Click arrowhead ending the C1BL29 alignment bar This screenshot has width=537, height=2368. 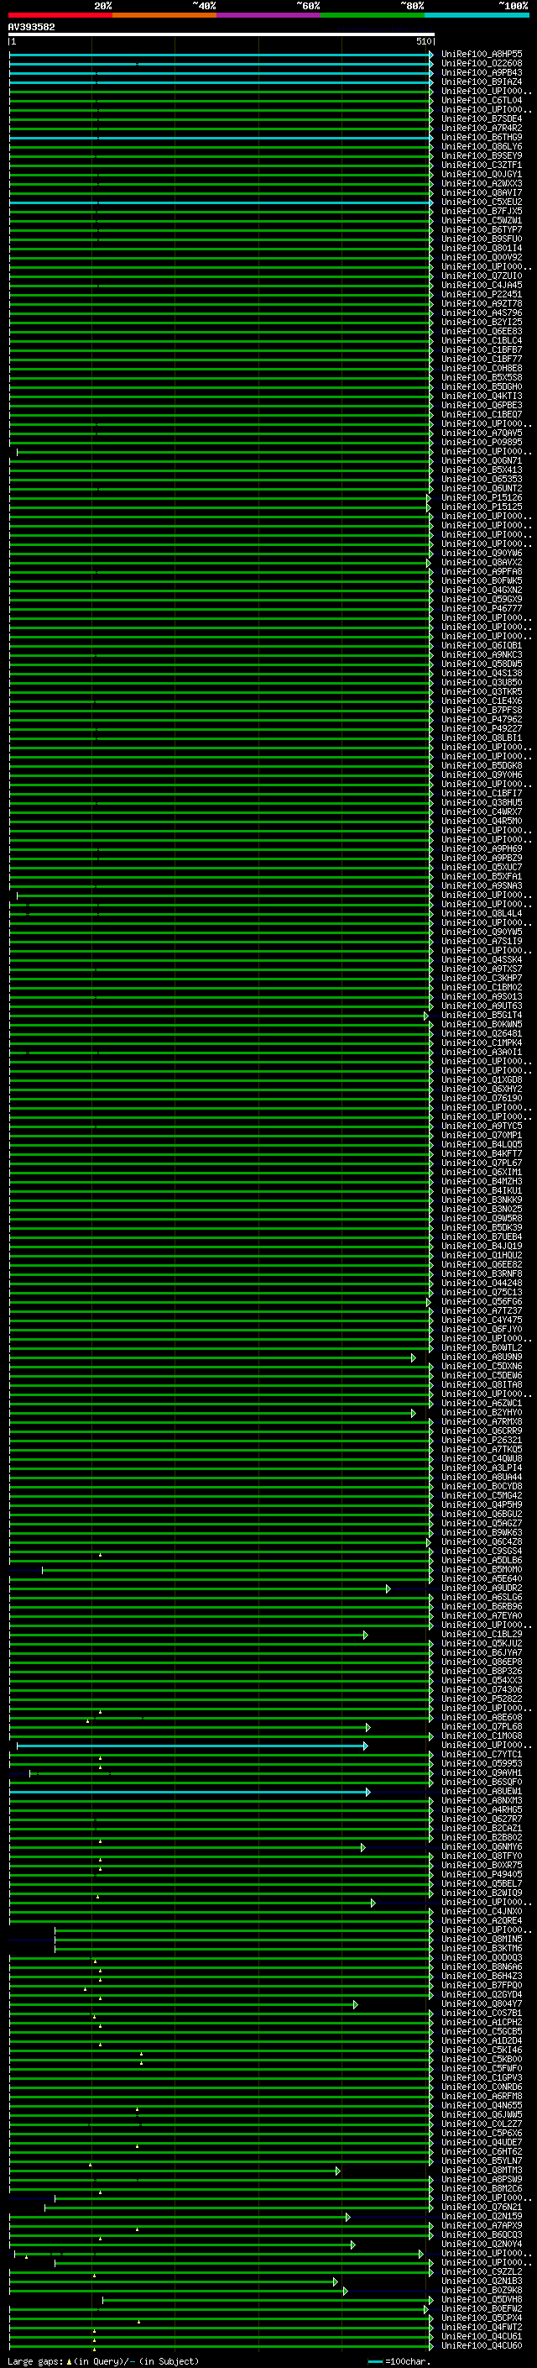click(x=365, y=1635)
